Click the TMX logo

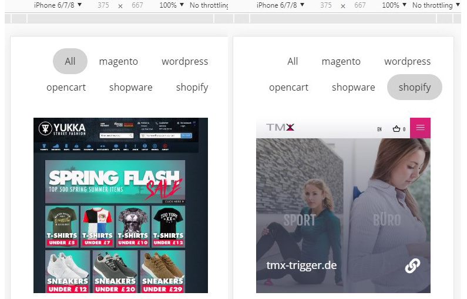280,127
